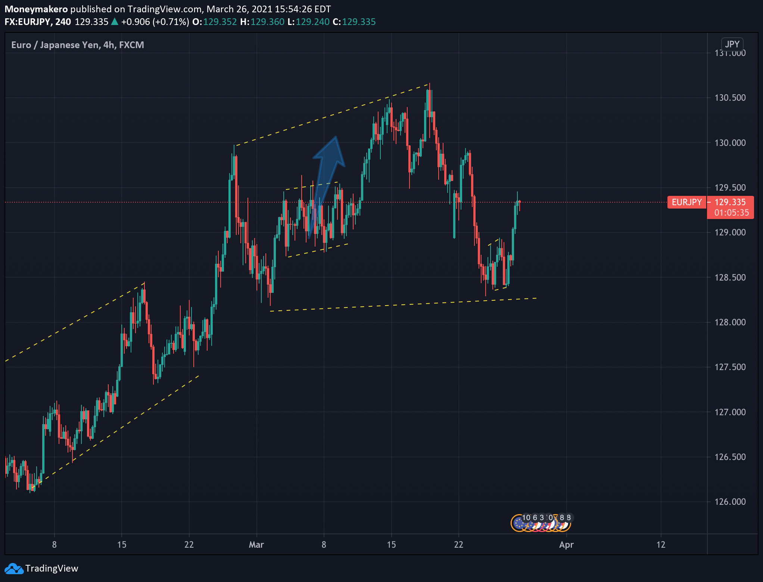Click the TradingView wordmark at bottom left
This screenshot has width=763, height=582.
coord(52,569)
